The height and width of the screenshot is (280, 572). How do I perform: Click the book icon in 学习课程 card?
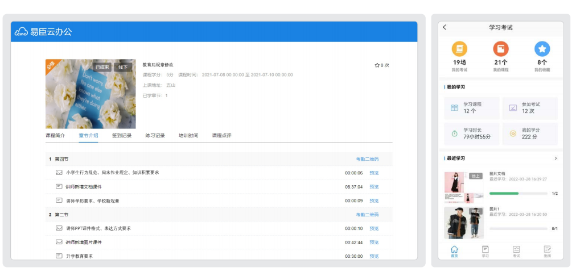[454, 108]
